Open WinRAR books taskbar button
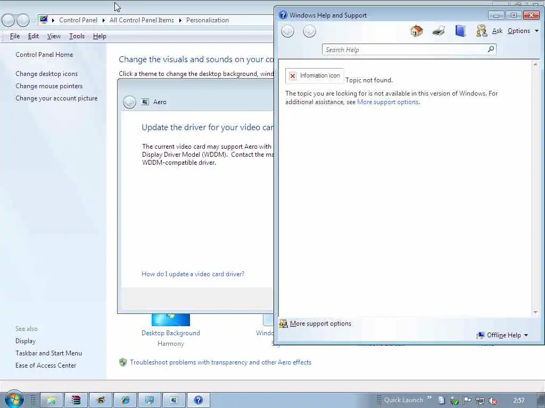The image size is (545, 408). (76, 400)
